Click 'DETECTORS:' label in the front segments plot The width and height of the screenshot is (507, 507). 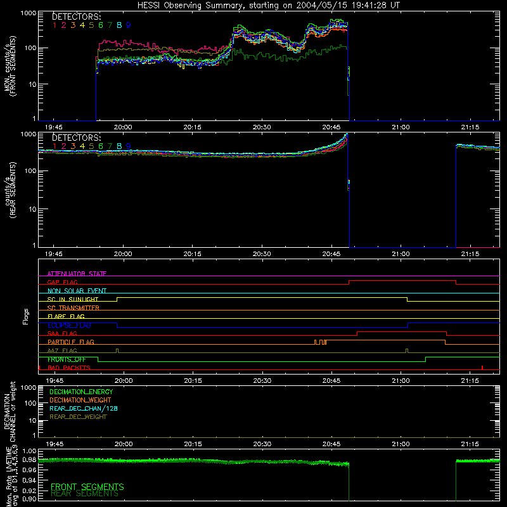pyautogui.click(x=77, y=17)
